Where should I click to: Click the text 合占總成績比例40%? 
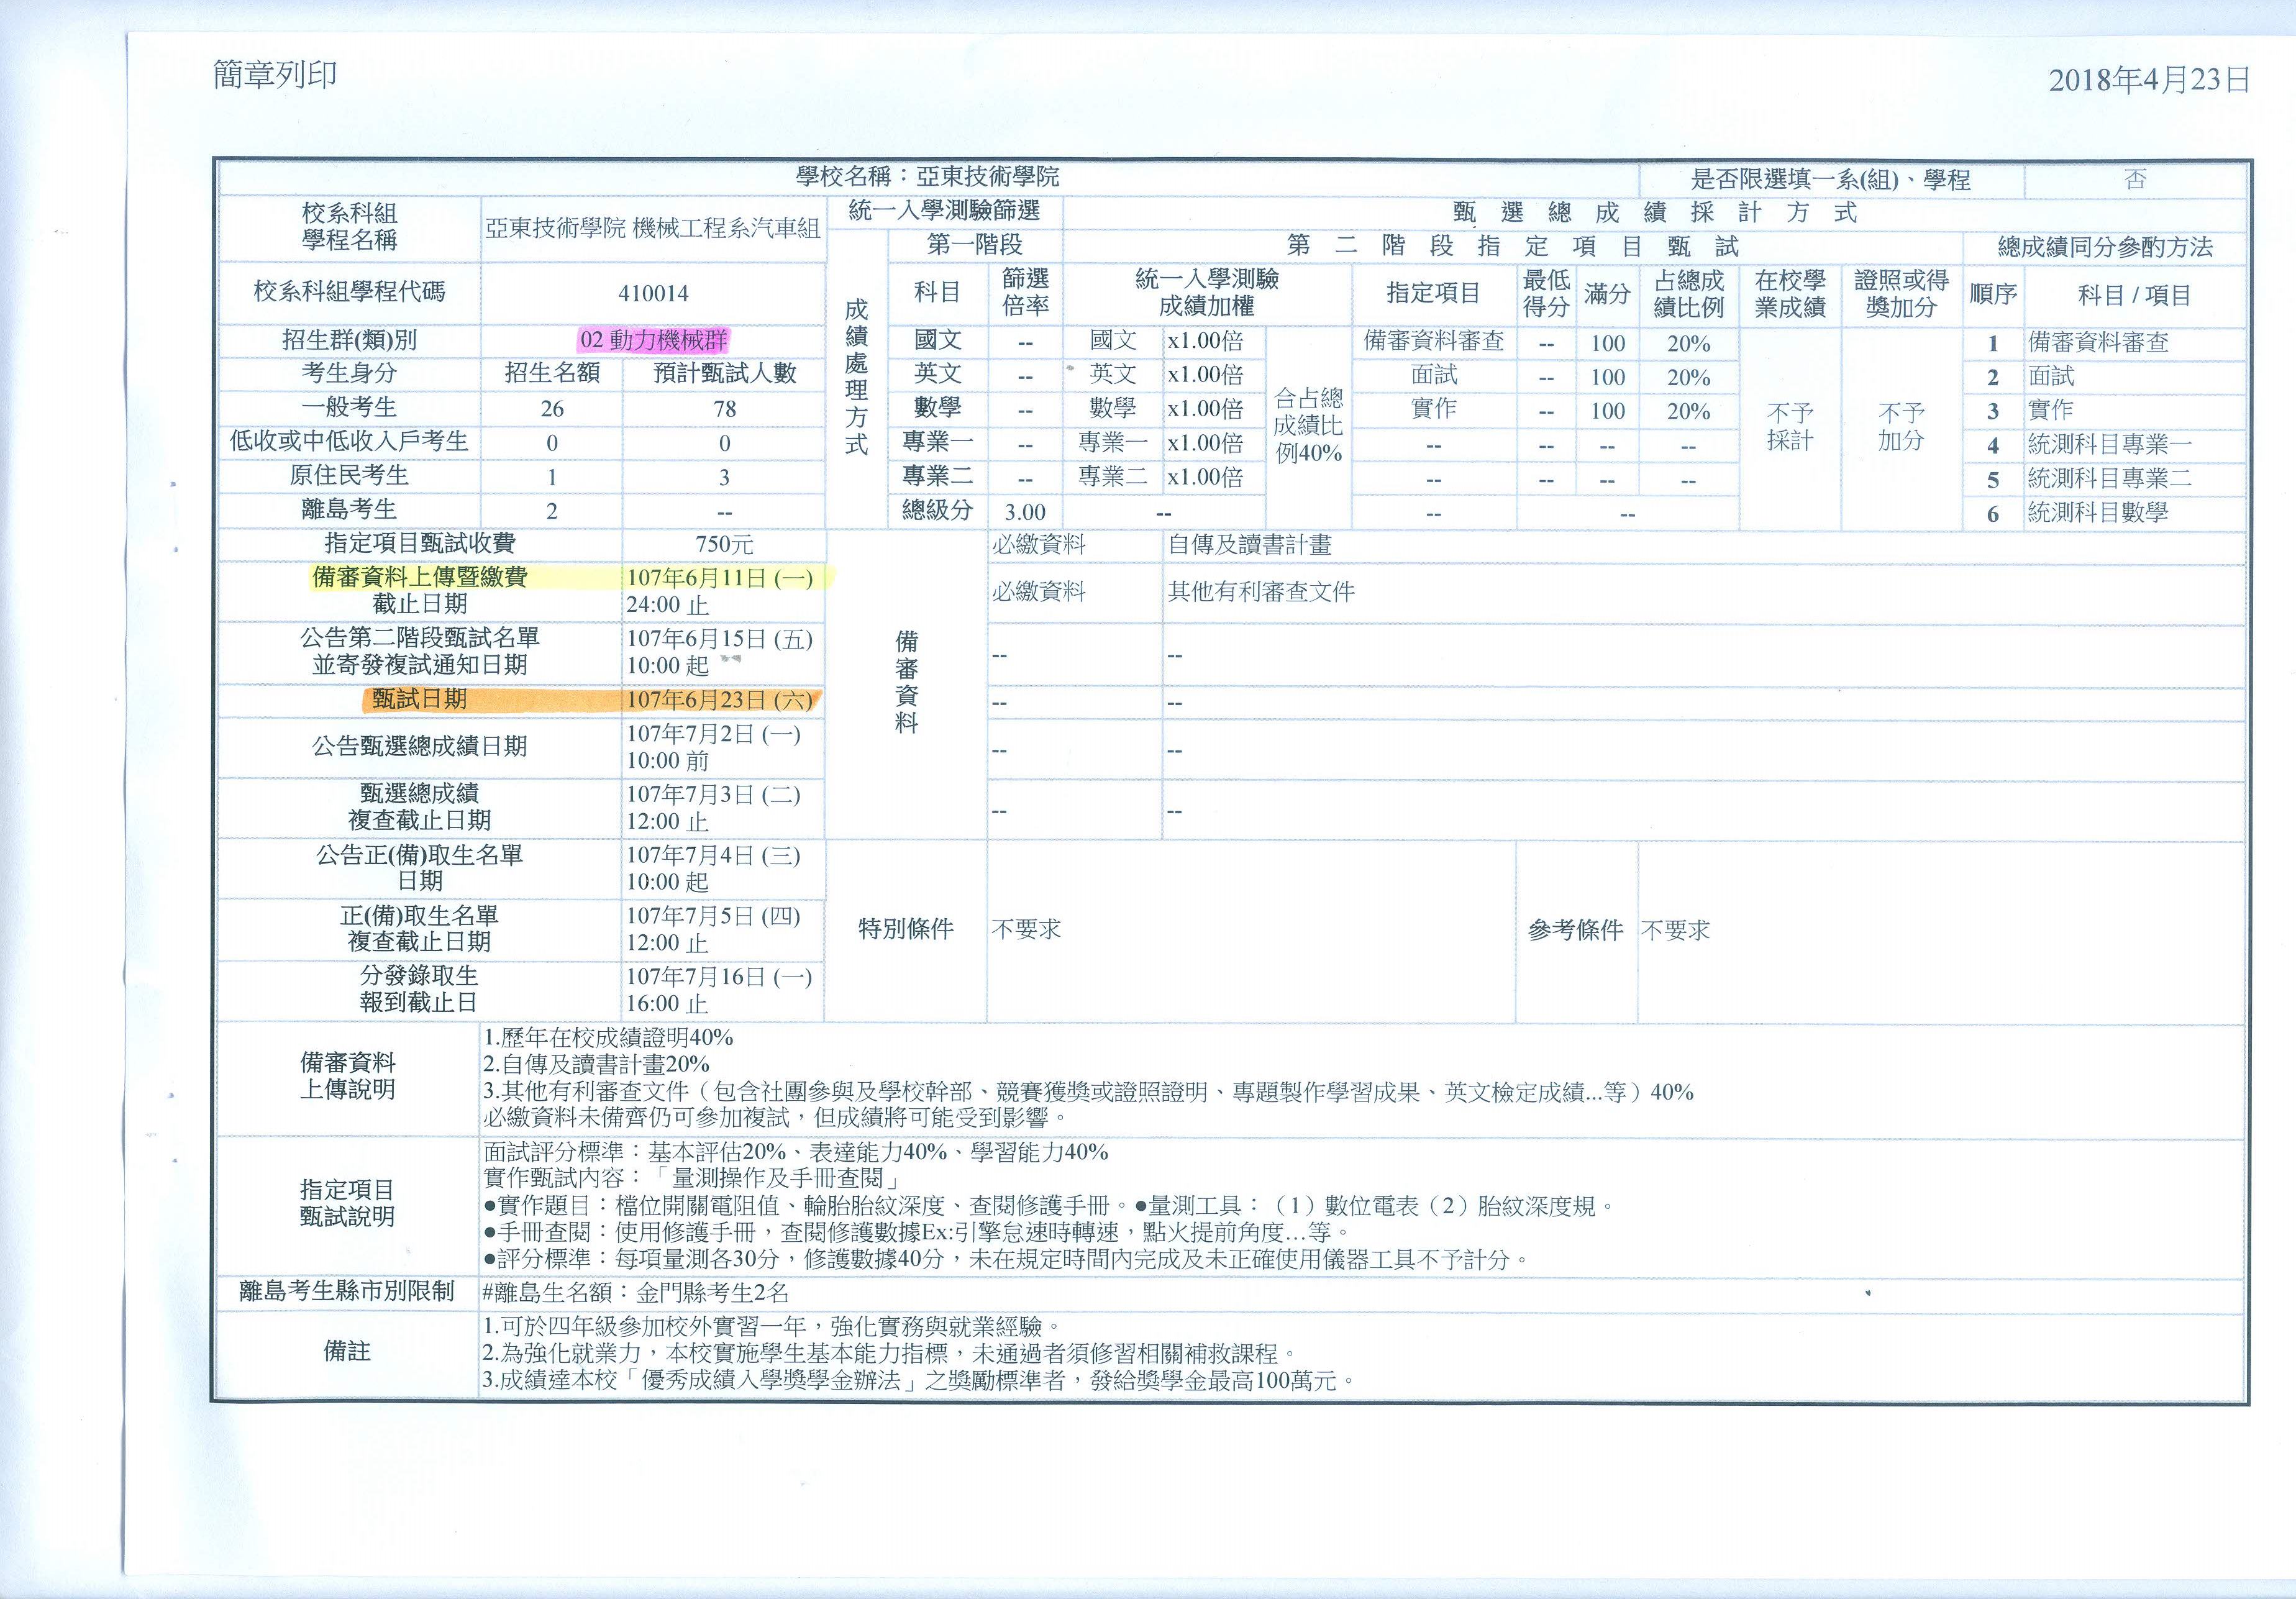1308,425
